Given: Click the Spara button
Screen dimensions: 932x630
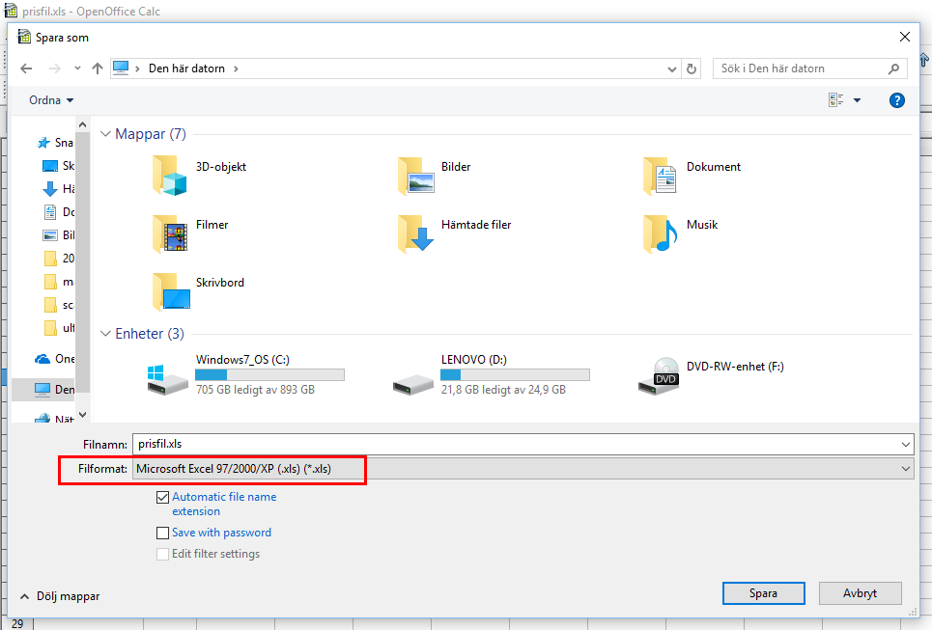Looking at the screenshot, I should tap(763, 593).
